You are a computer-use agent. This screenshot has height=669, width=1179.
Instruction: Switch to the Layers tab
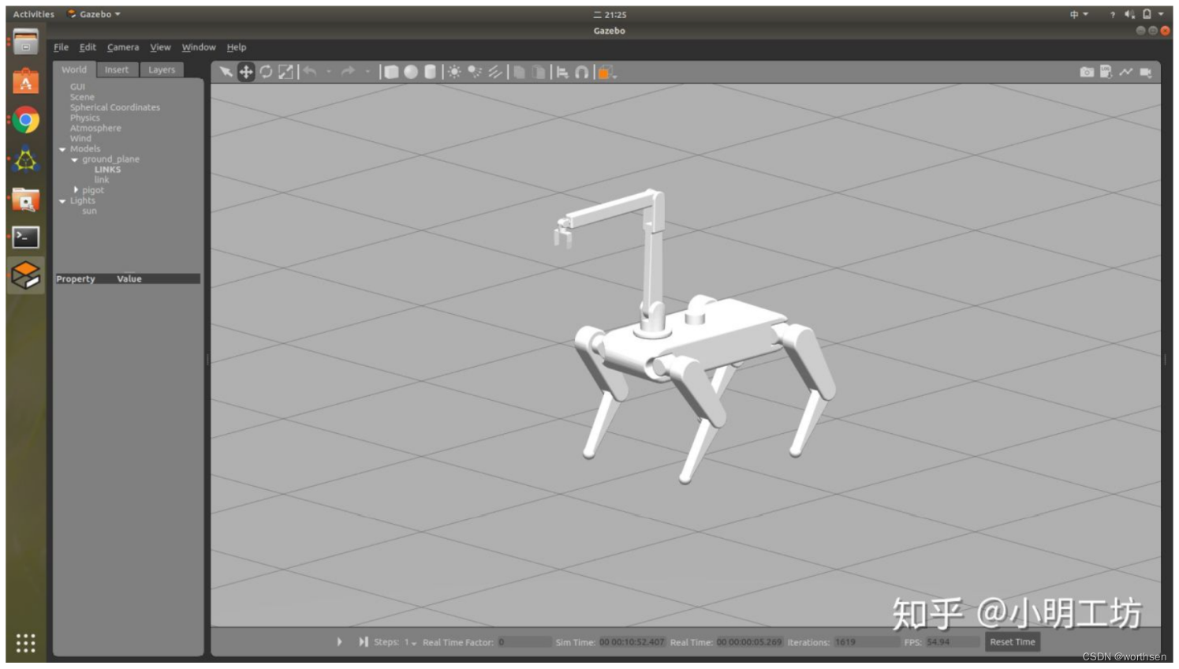pyautogui.click(x=162, y=69)
